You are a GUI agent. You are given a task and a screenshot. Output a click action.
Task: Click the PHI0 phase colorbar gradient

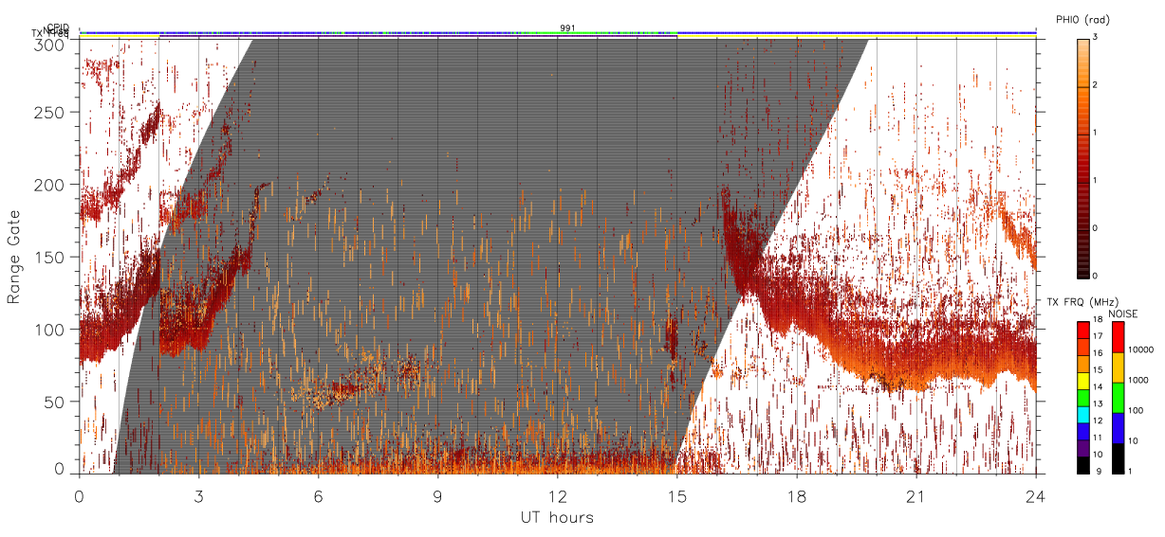coord(1082,157)
